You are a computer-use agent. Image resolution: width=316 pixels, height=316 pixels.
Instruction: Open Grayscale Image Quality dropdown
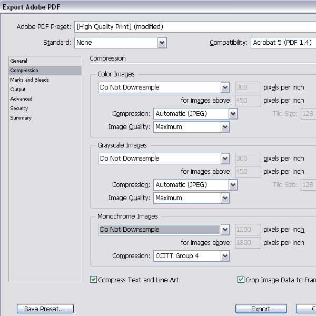pyautogui.click(x=225, y=198)
